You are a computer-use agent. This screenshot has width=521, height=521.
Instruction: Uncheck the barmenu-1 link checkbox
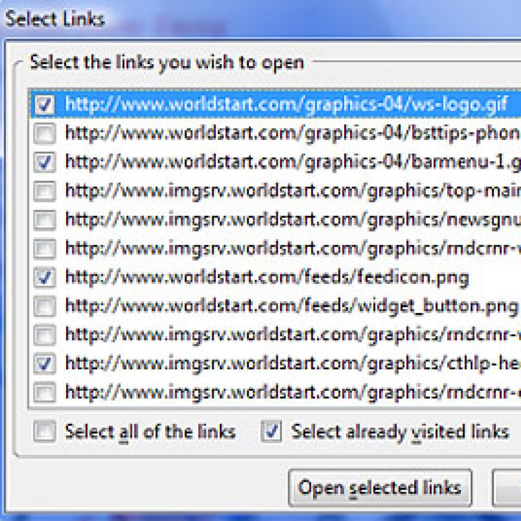pyautogui.click(x=45, y=162)
